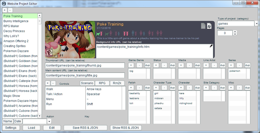Click the pencil edit icon for info URL
The height and width of the screenshot is (133, 260).
pos(211,46)
